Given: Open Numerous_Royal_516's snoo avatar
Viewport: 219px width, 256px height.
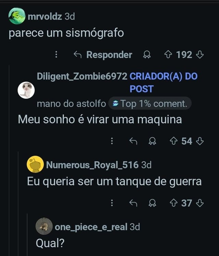Looking at the screenshot, I should coord(35,165).
